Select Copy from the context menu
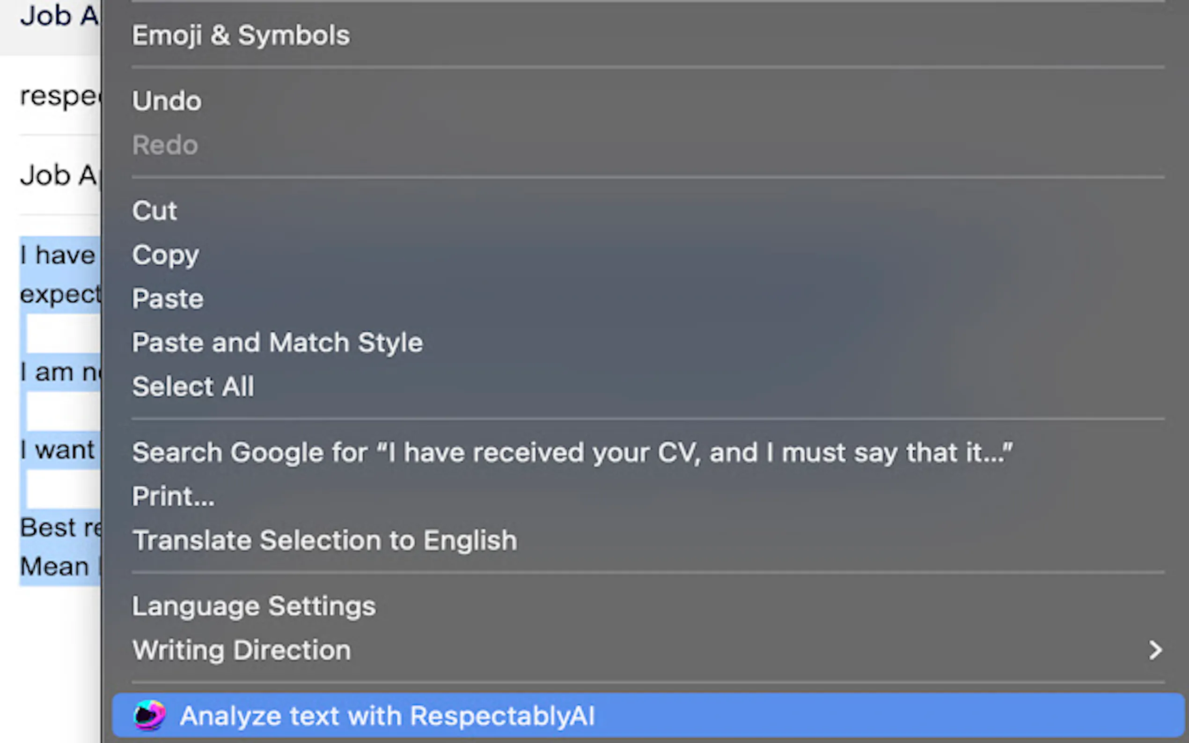Image resolution: width=1189 pixels, height=743 pixels. (165, 255)
